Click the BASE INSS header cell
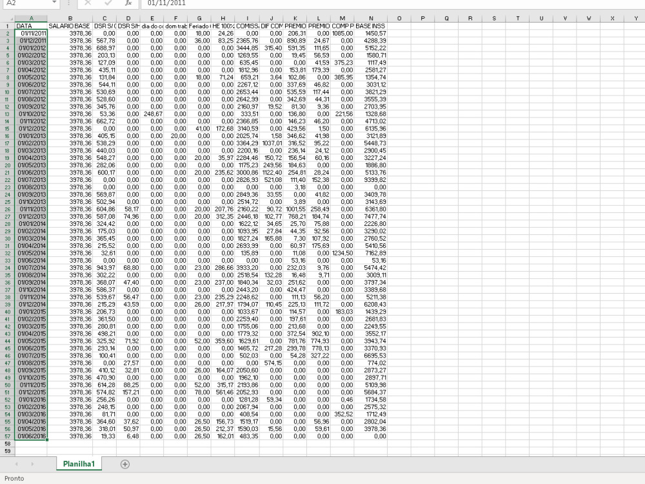 pos(371,26)
